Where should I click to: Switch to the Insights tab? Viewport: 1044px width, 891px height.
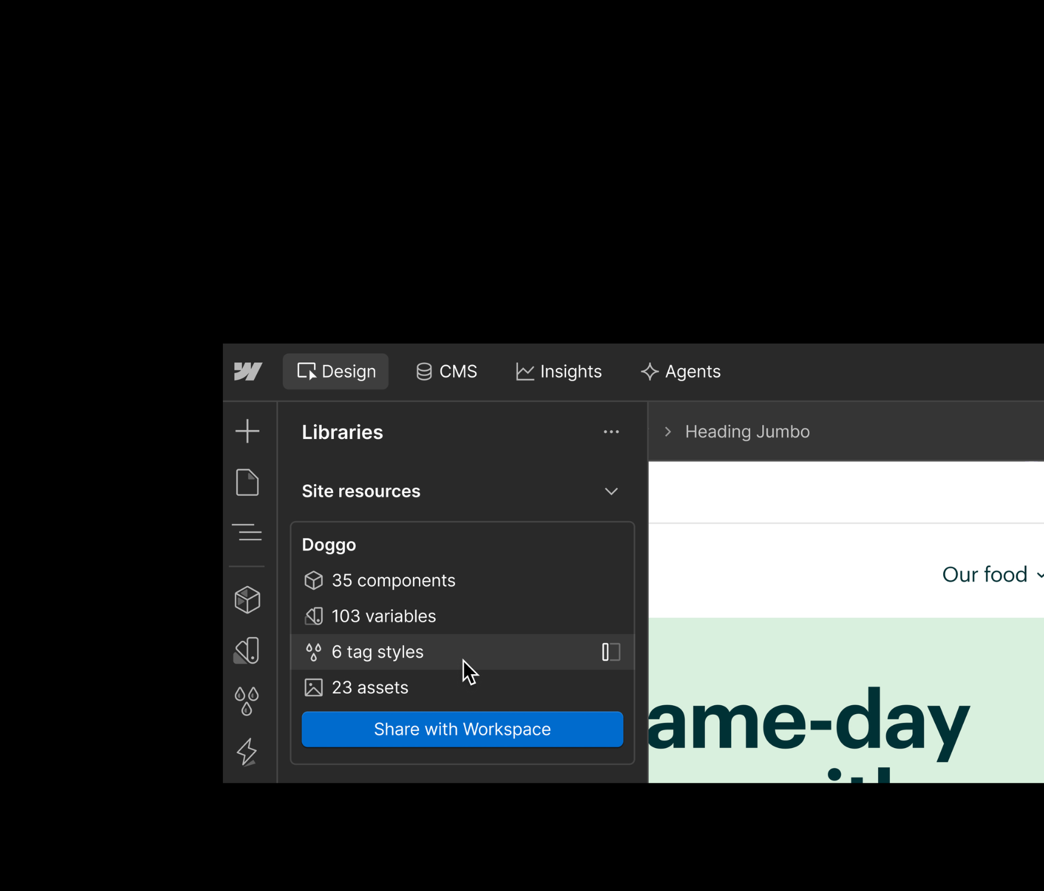click(x=559, y=372)
